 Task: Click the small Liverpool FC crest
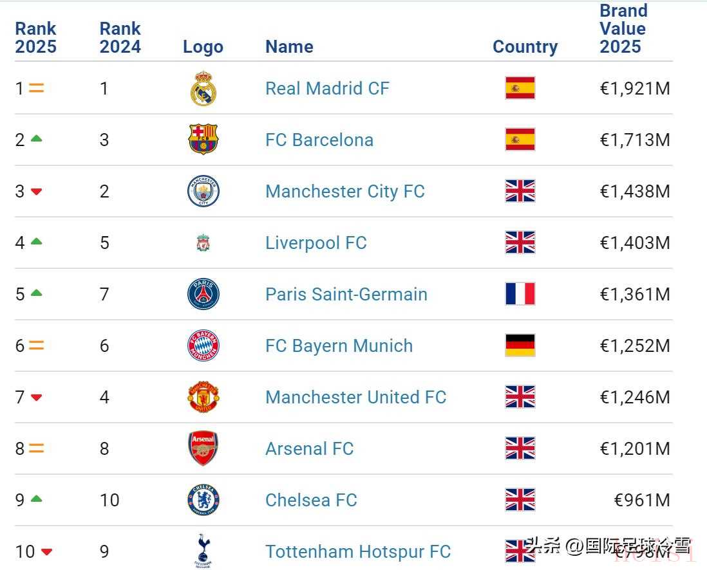pos(203,243)
